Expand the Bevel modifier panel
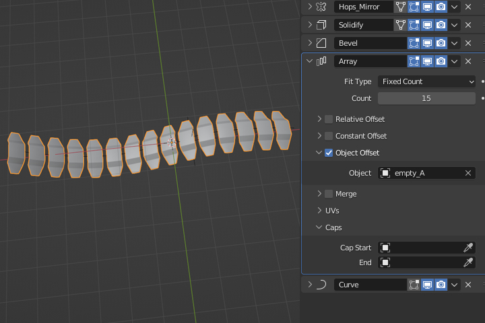485x323 pixels. (310, 43)
